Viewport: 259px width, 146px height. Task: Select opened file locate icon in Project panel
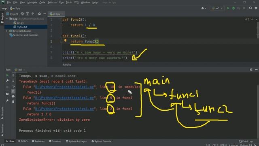coord(22,14)
